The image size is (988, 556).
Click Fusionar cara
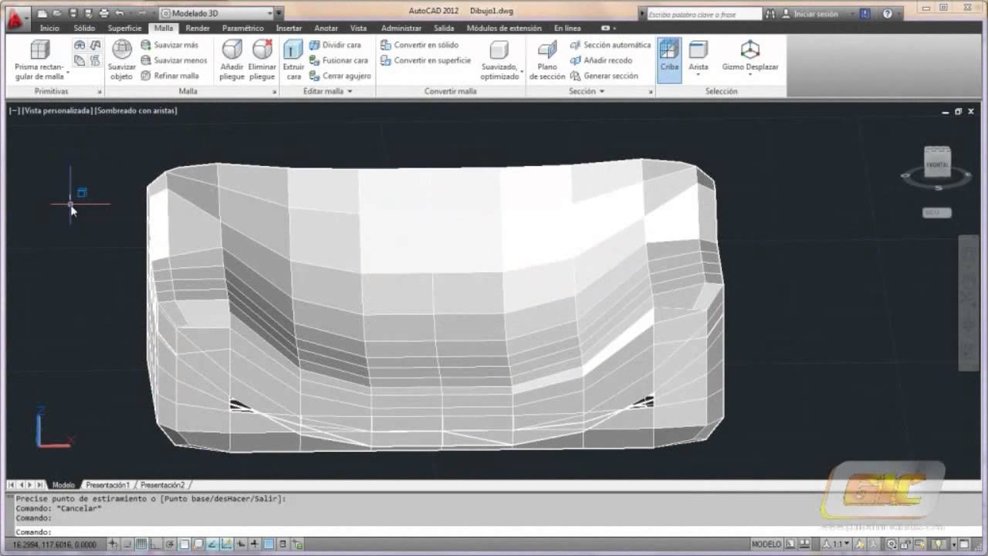point(338,60)
